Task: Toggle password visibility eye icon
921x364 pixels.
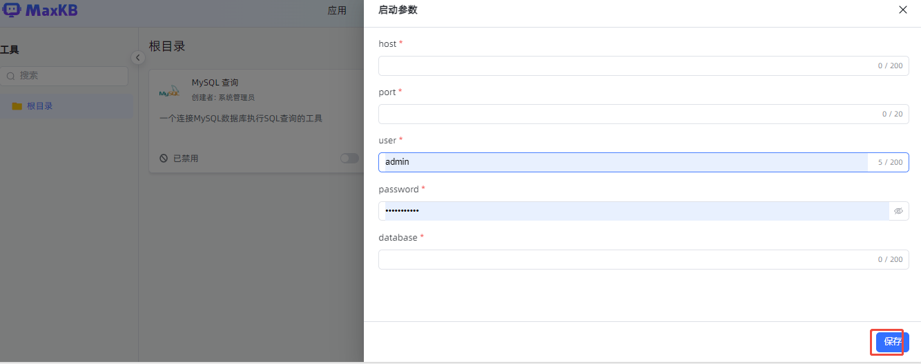Action: [898, 211]
